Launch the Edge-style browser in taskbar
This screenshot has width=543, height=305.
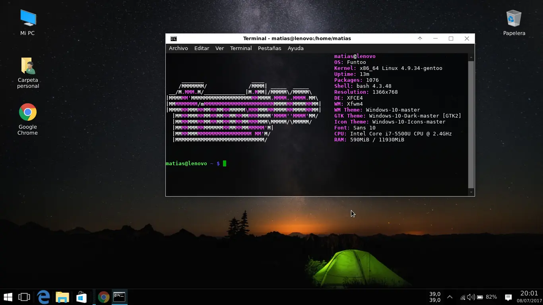point(43,297)
